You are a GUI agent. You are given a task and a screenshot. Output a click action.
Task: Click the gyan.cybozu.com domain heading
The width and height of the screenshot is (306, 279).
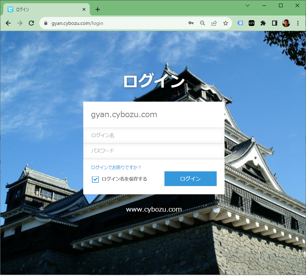click(124, 115)
